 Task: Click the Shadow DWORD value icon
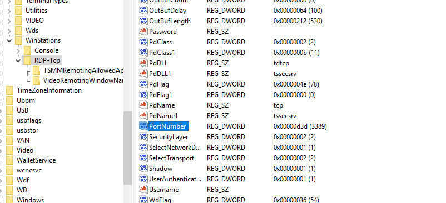coord(143,169)
